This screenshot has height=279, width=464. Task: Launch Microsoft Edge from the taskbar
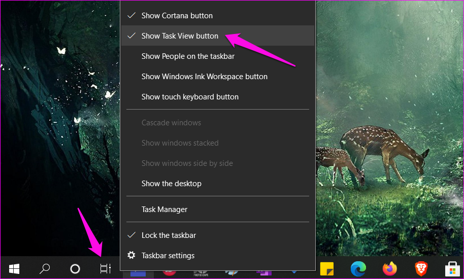click(x=358, y=268)
